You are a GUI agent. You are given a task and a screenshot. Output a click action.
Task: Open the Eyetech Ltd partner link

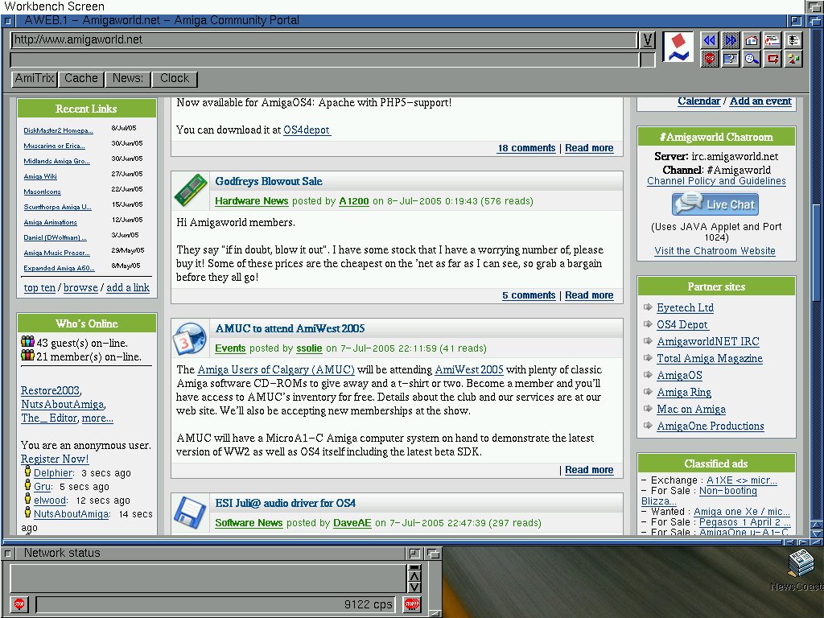click(x=685, y=307)
